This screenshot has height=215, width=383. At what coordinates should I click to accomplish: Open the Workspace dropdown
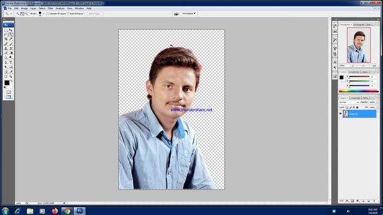pos(189,14)
